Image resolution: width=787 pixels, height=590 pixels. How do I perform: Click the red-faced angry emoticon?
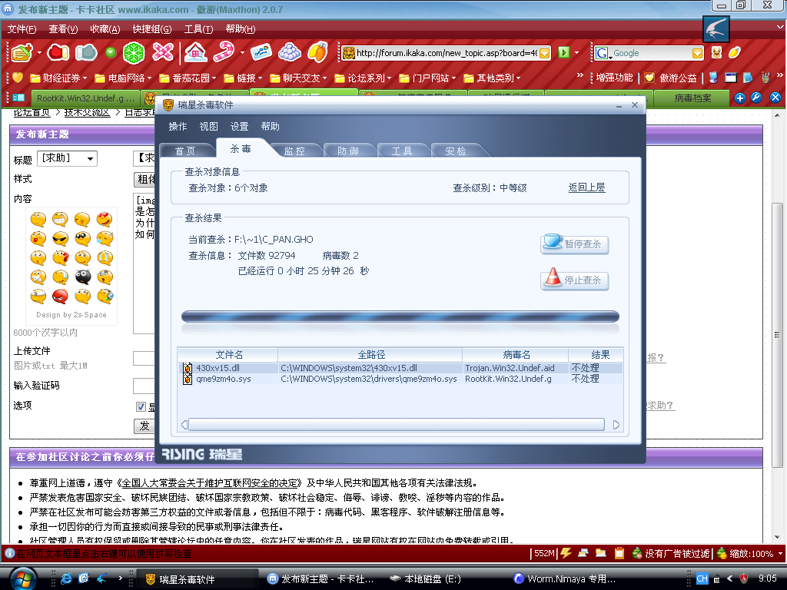click(x=60, y=297)
